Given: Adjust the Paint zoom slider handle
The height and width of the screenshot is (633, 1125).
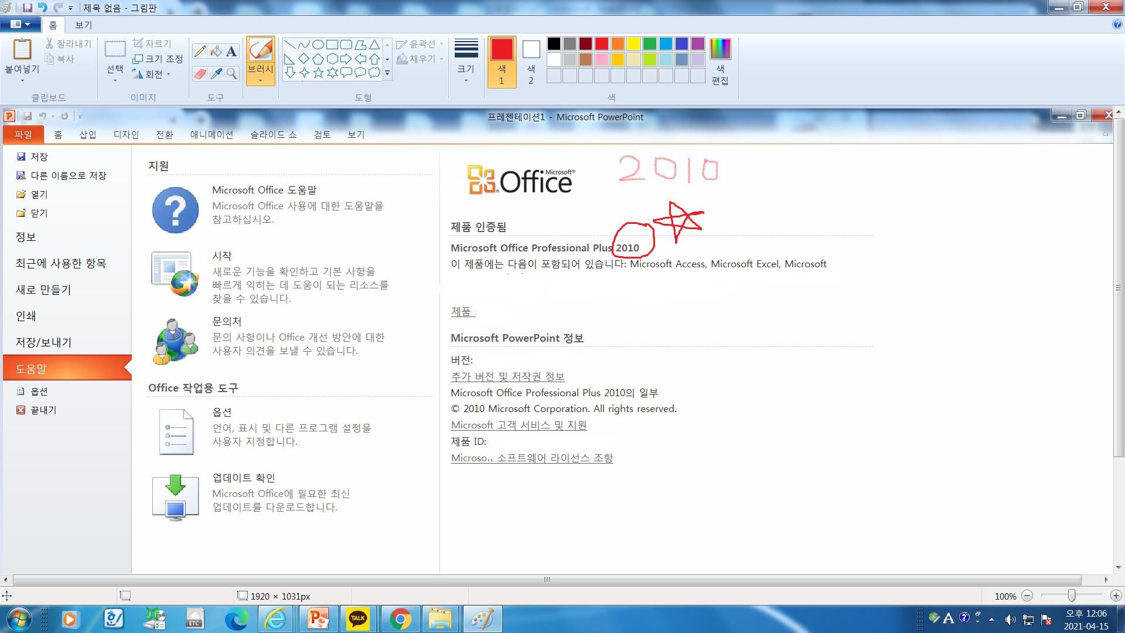Looking at the screenshot, I should [x=1072, y=595].
